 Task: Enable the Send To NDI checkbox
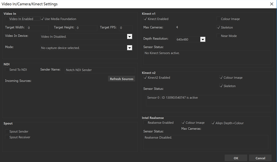(x=7, y=70)
